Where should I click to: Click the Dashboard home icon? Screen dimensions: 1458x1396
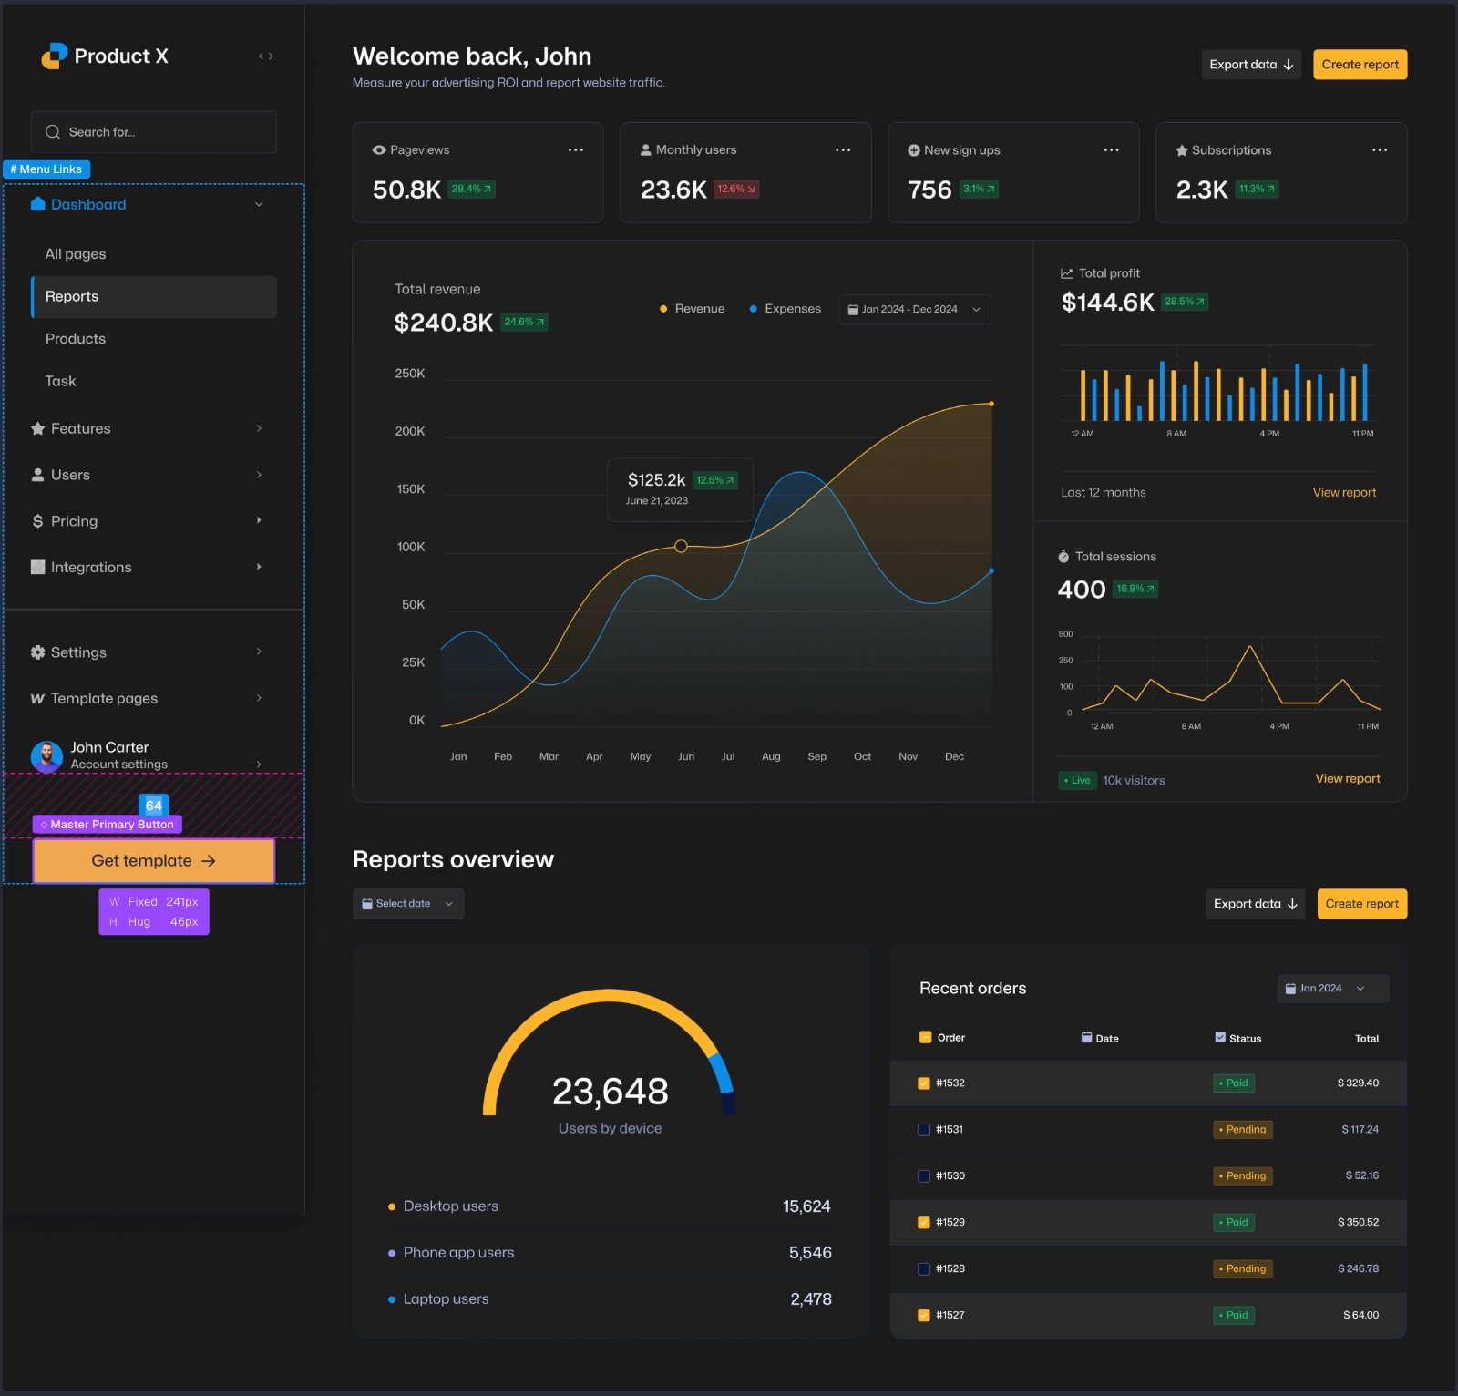pyautogui.click(x=38, y=204)
